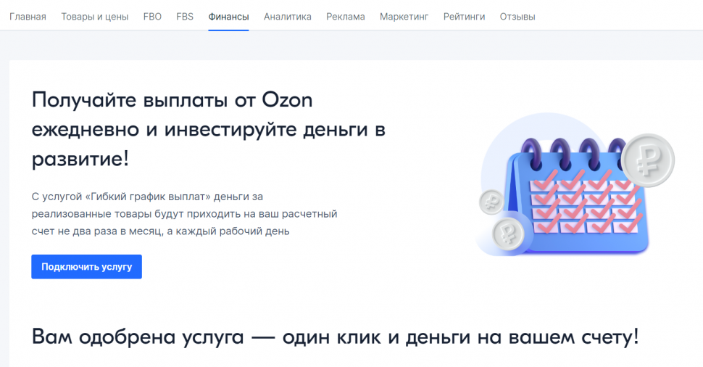Switch to the FBO tab

[x=152, y=17]
